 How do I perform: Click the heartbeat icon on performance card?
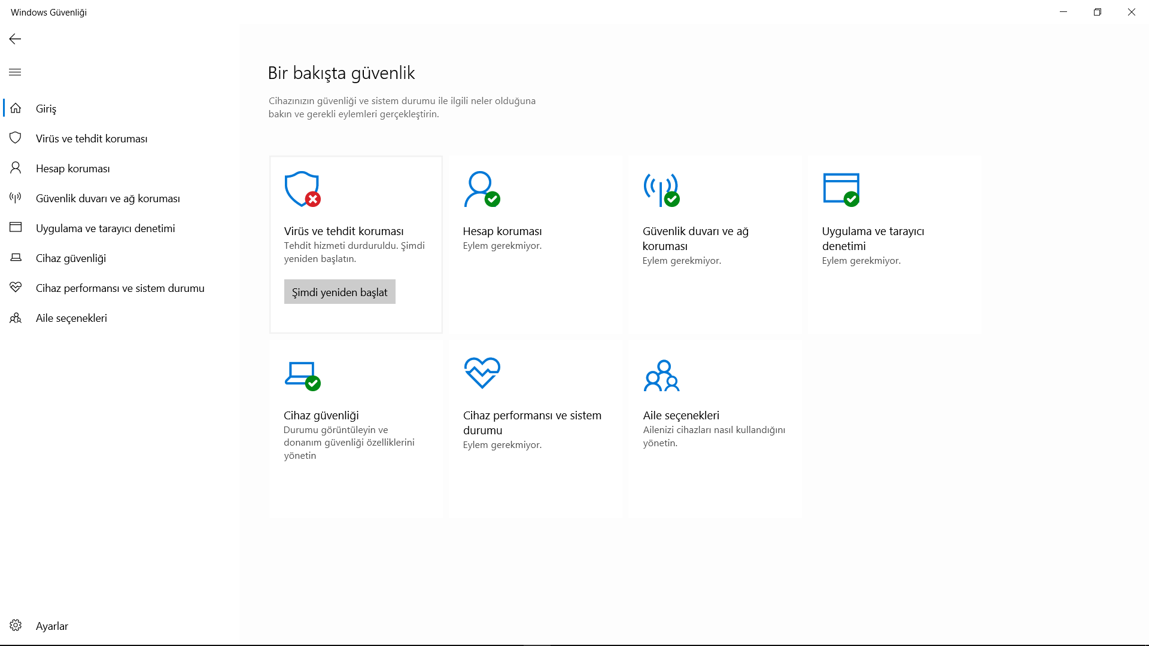[x=482, y=373]
